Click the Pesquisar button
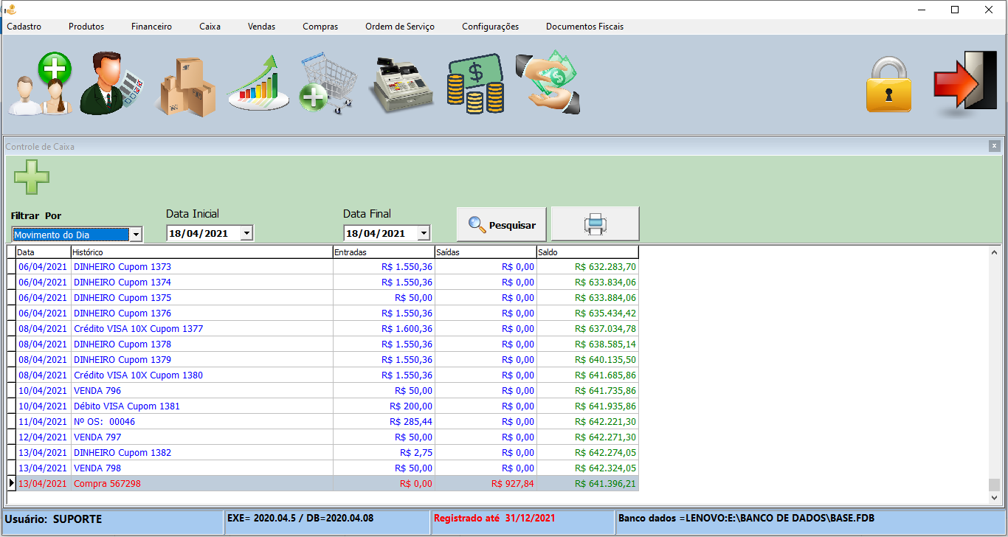This screenshot has height=537, width=1008. coord(502,224)
